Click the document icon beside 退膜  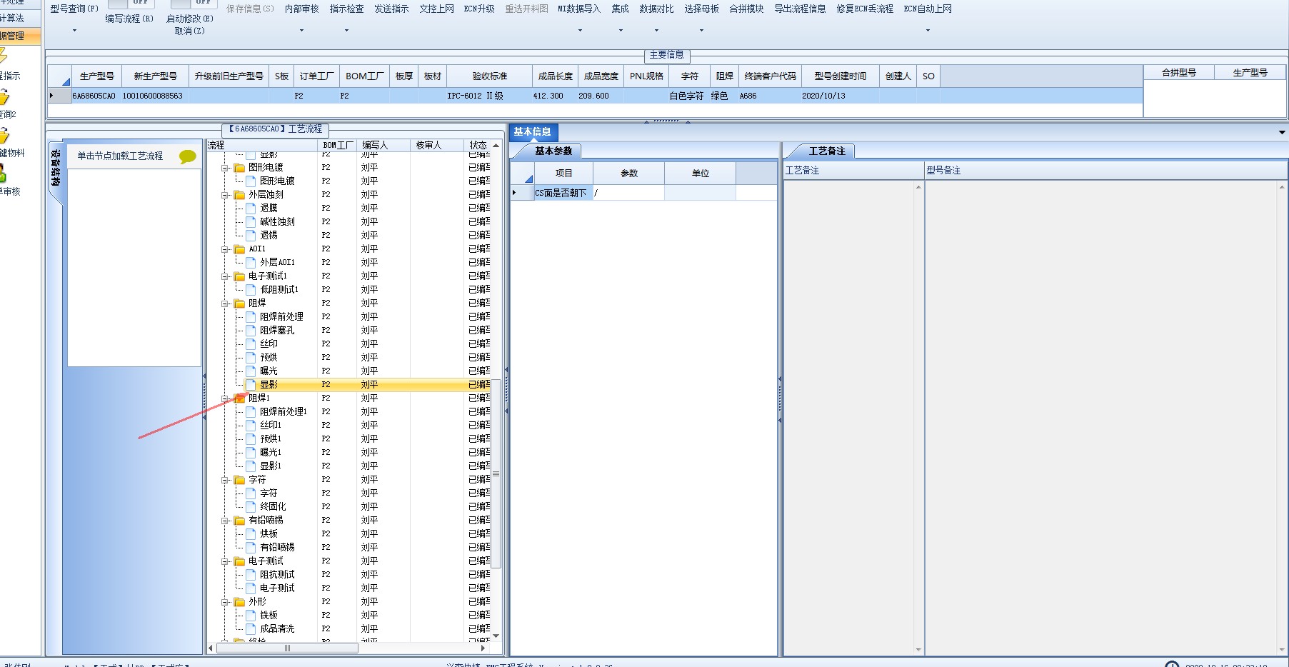(251, 208)
